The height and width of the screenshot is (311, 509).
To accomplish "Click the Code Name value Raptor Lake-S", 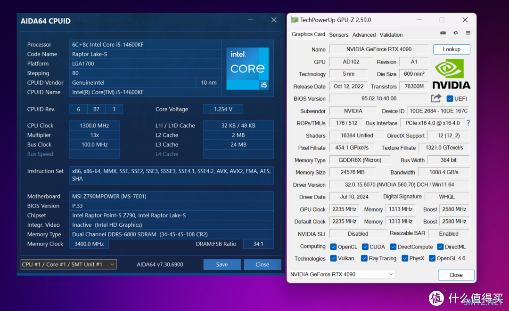I will (145, 54).
